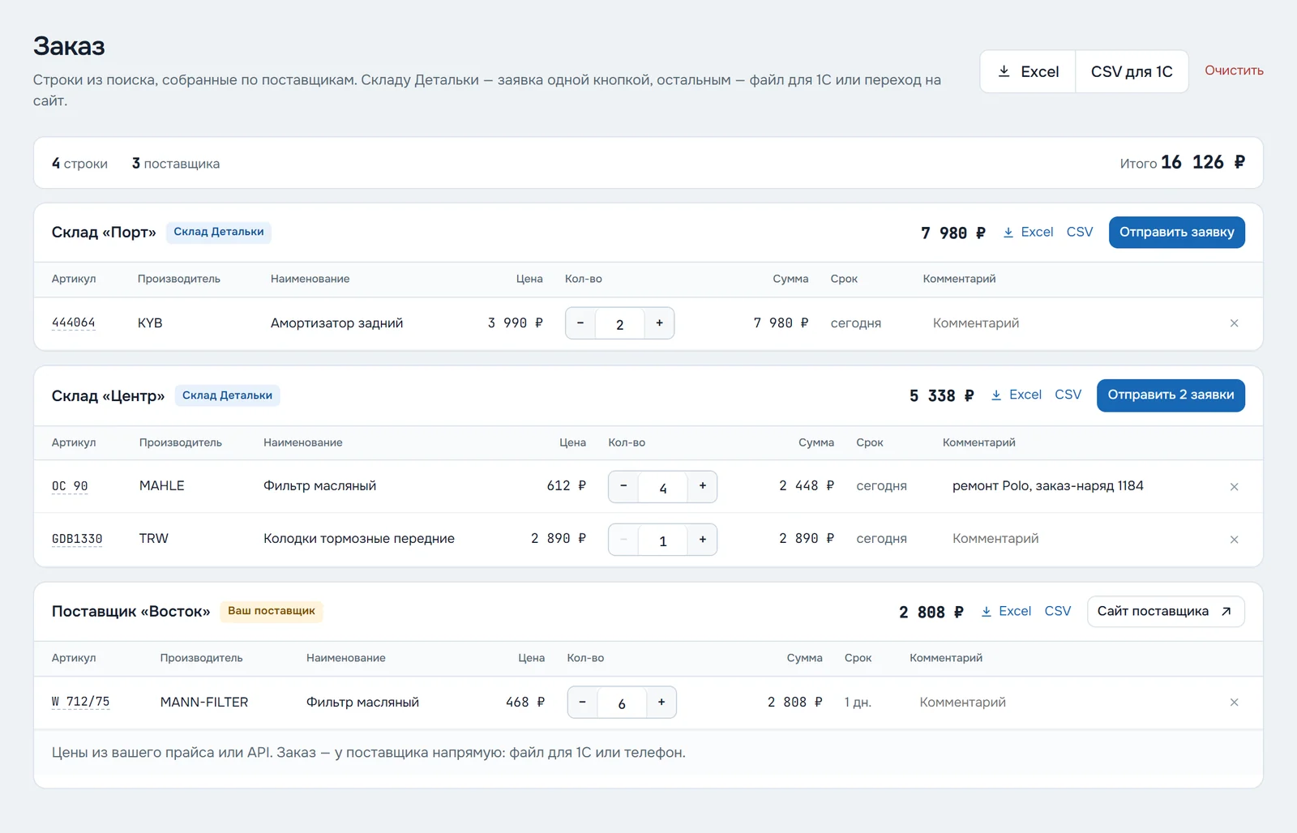
Task: Open article 444064
Action: [x=74, y=323]
